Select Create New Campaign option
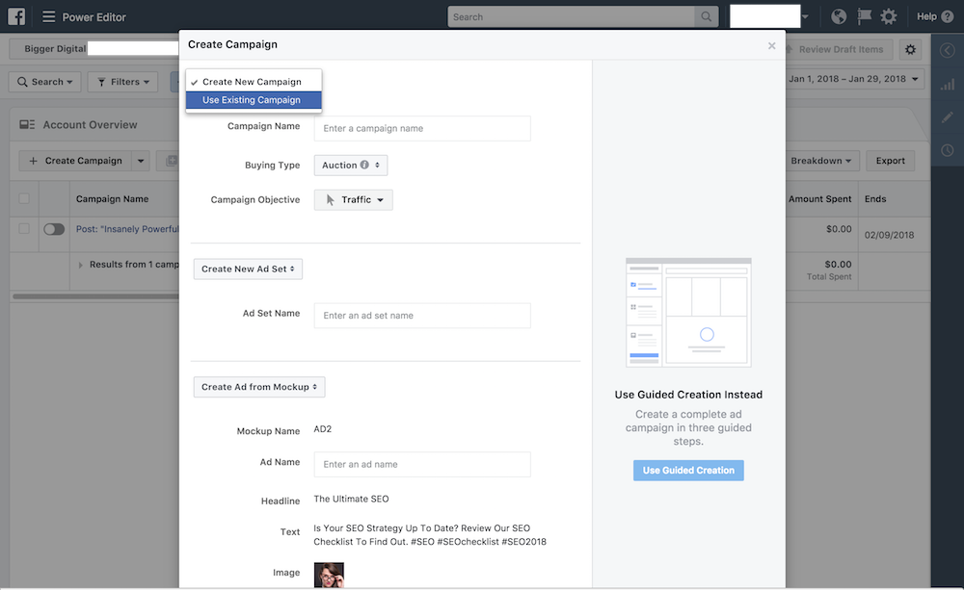Image resolution: width=964 pixels, height=590 pixels. click(x=254, y=82)
